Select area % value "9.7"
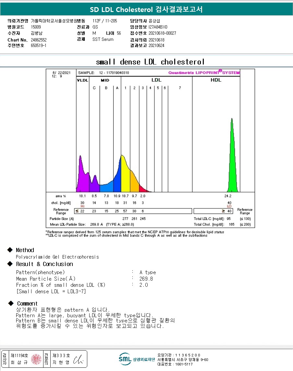The image size is (293, 371). coord(134,196)
